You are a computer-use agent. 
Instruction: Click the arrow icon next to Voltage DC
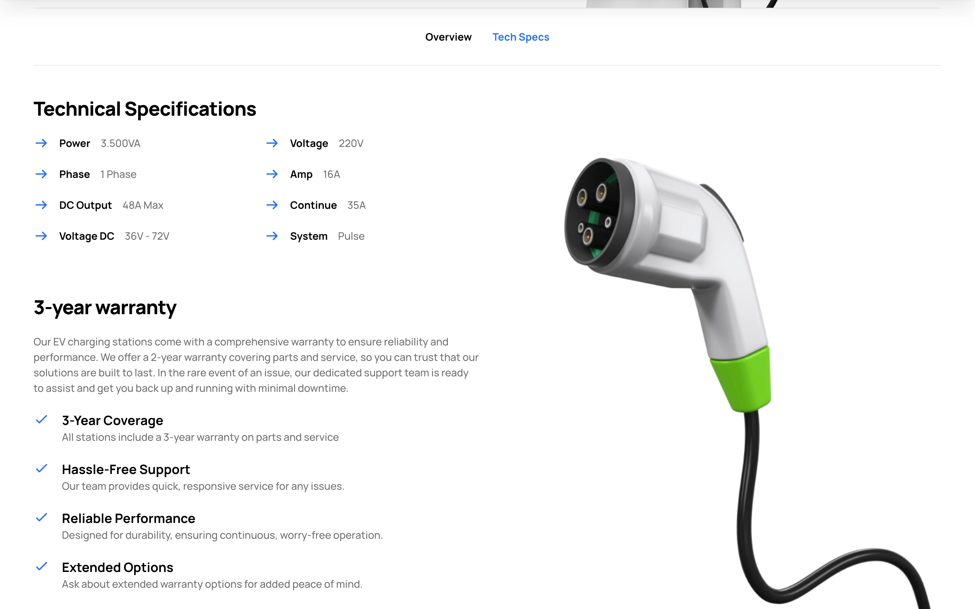[41, 236]
